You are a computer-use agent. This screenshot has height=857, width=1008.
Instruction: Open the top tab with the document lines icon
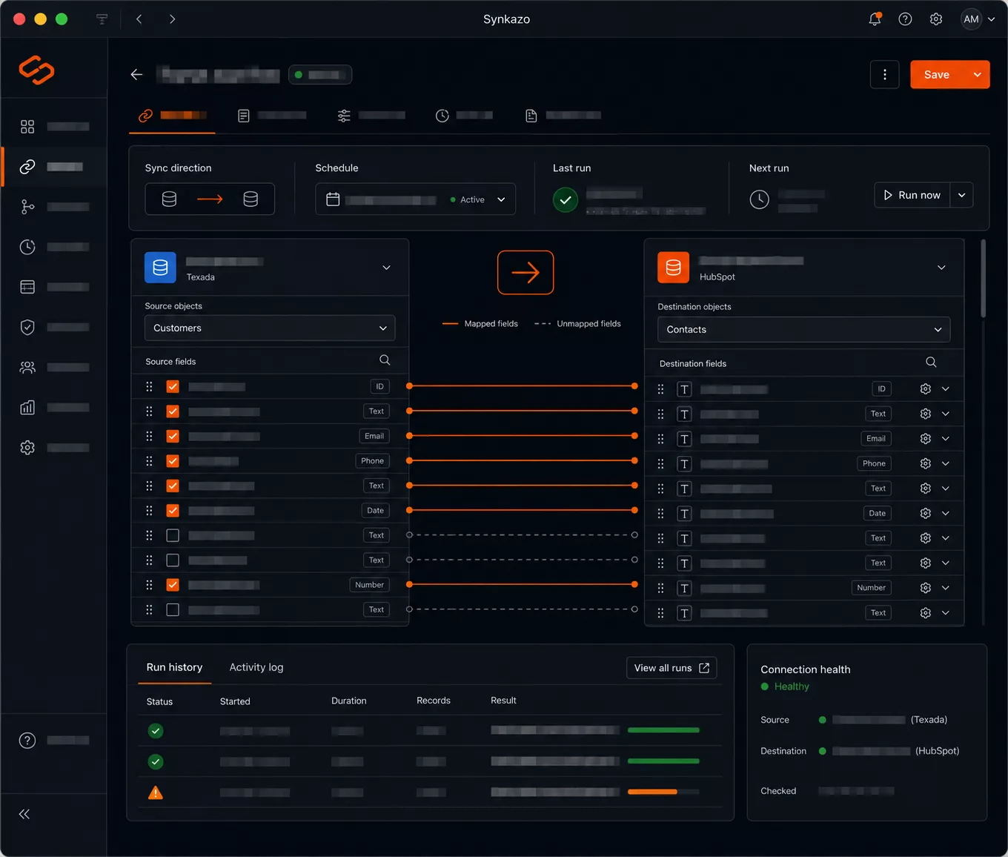(x=271, y=116)
